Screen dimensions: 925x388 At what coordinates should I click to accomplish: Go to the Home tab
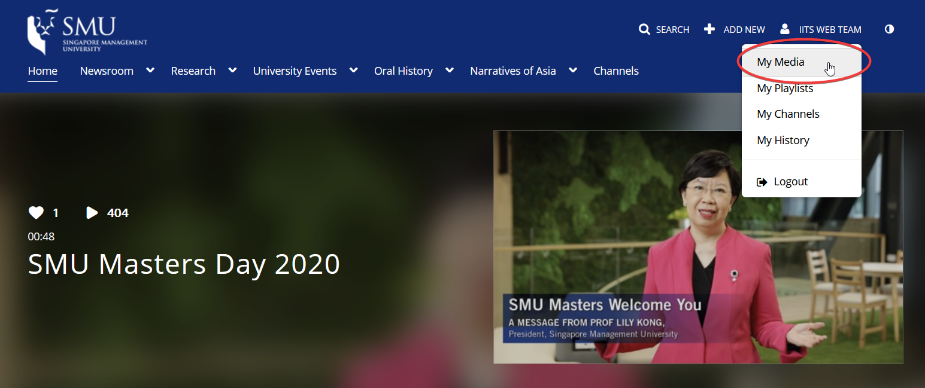(x=43, y=71)
